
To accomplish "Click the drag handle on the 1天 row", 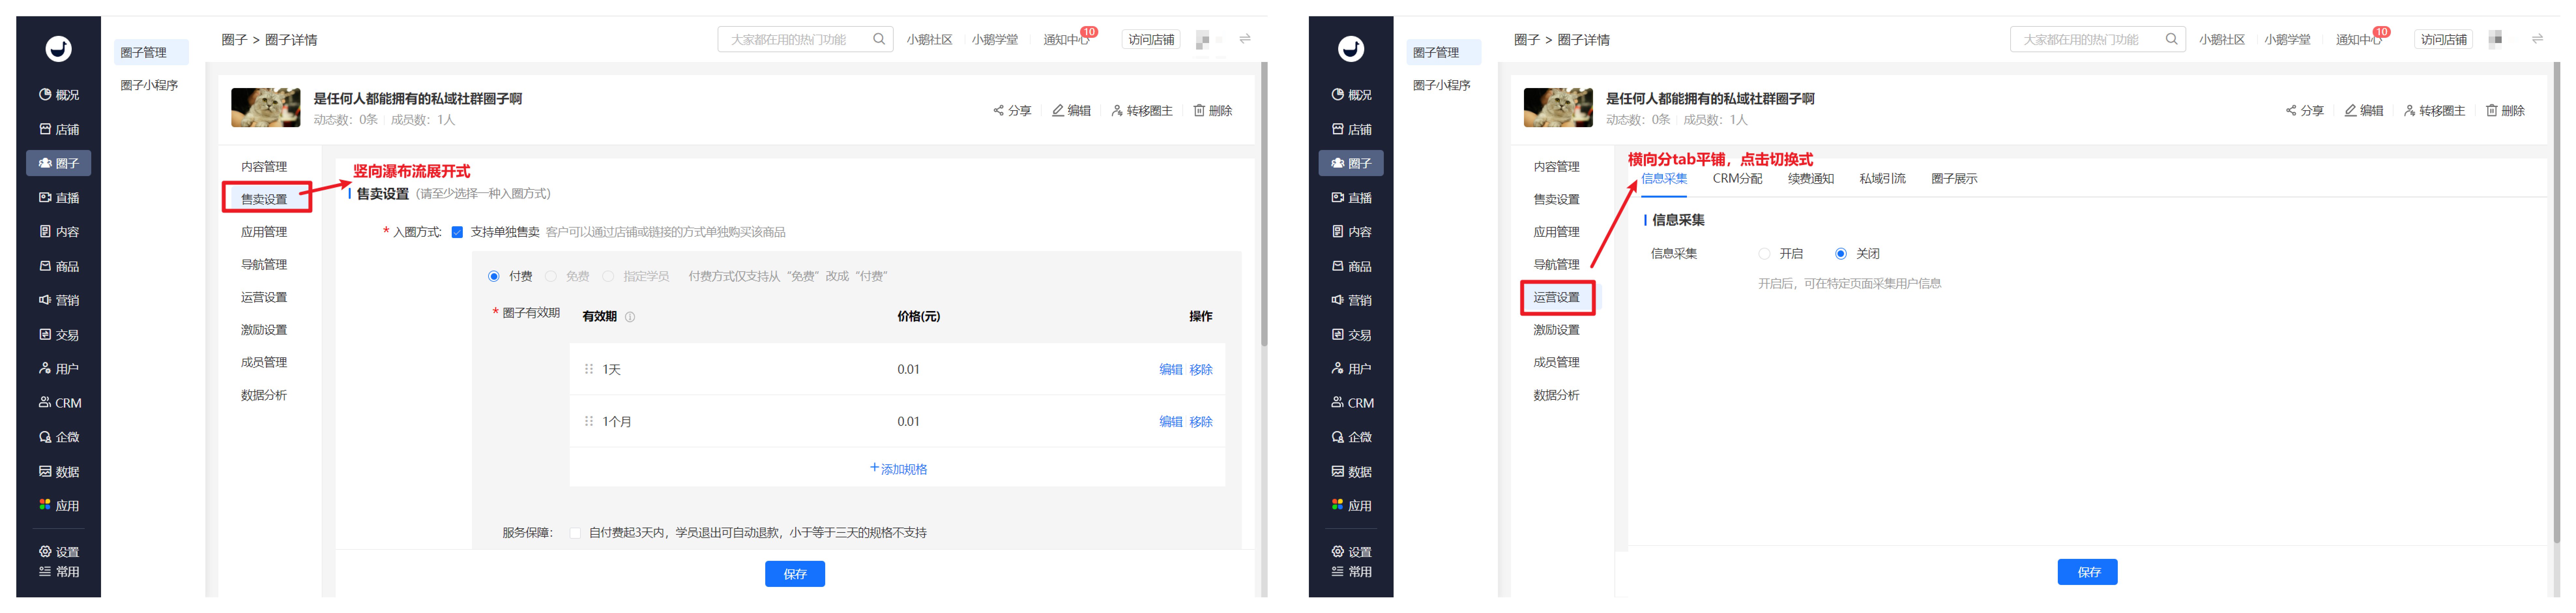I will [x=589, y=369].
